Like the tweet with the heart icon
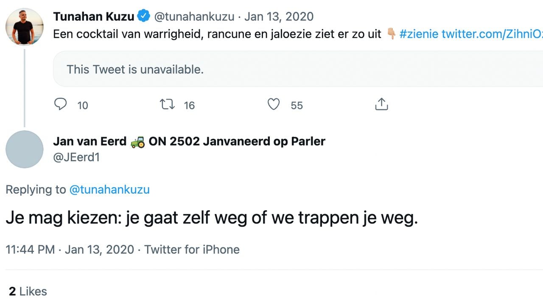 pyautogui.click(x=274, y=104)
